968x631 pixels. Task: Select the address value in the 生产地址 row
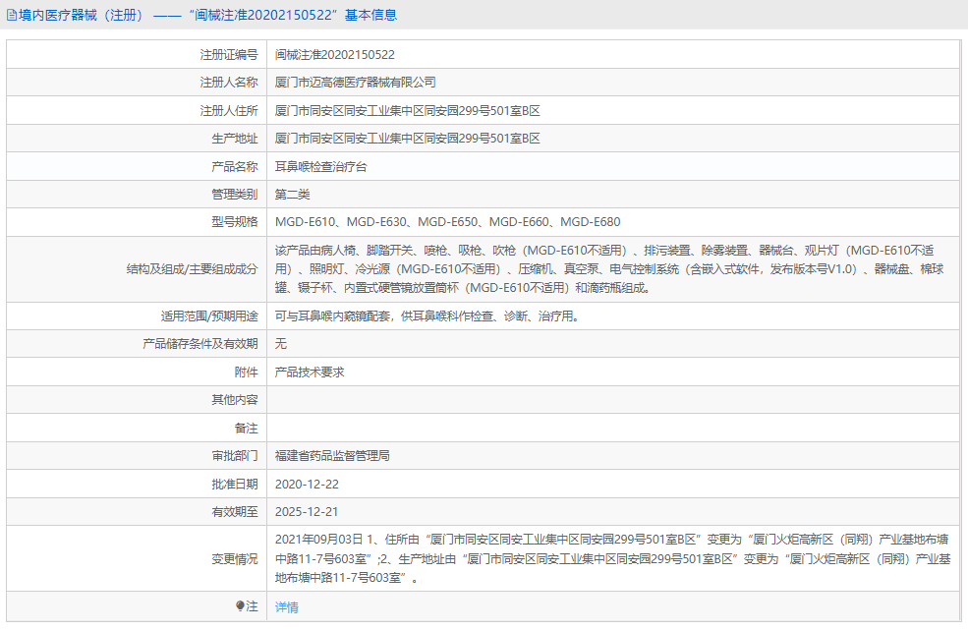pos(408,139)
